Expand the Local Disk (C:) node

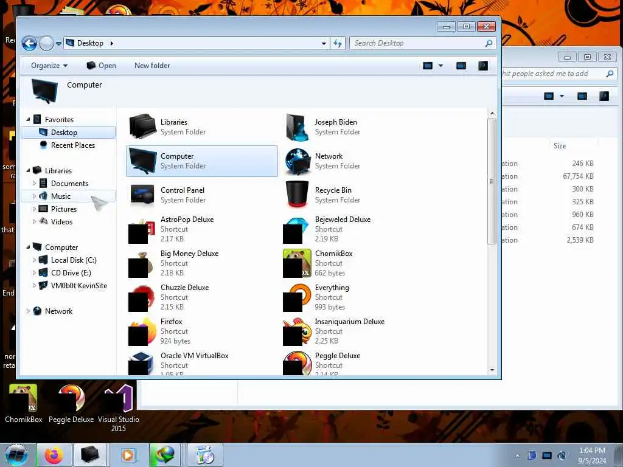(34, 260)
